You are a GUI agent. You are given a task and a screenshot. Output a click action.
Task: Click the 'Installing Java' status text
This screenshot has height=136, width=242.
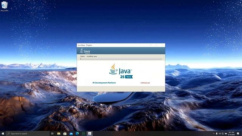pos(92,56)
